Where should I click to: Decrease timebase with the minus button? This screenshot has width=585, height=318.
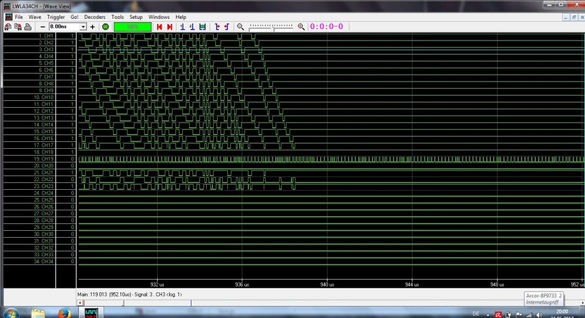(42, 27)
